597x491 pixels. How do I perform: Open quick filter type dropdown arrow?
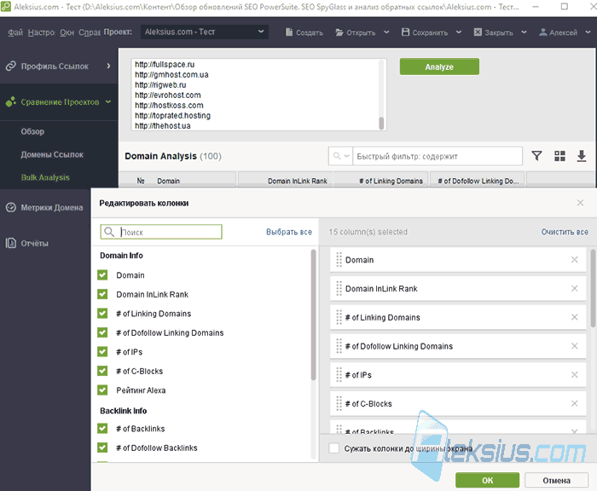coord(346,156)
